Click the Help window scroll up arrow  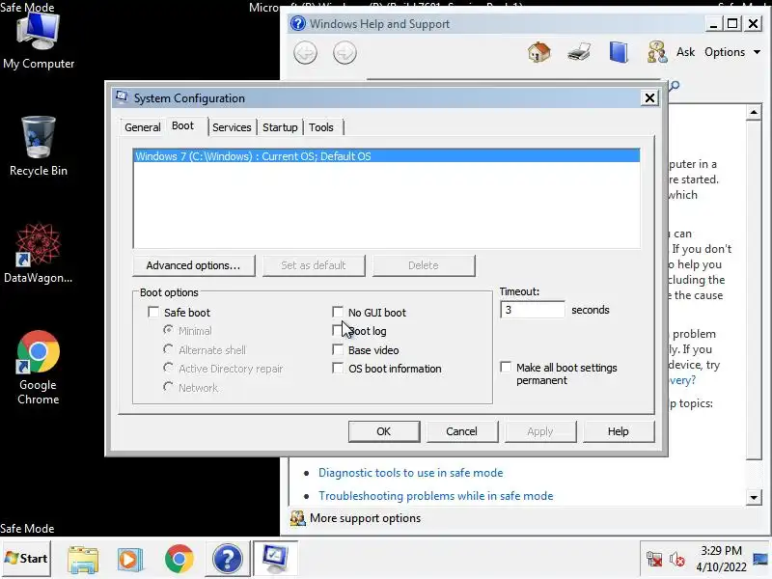pos(754,112)
